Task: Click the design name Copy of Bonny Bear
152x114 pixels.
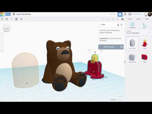Action: point(24,14)
